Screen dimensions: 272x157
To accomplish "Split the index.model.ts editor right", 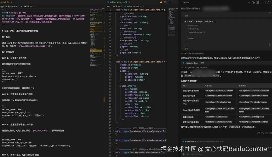I will [x=170, y=2].
